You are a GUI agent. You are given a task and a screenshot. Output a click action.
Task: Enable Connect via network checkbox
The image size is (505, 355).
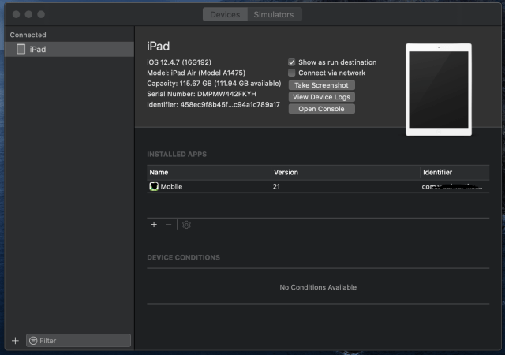[291, 73]
